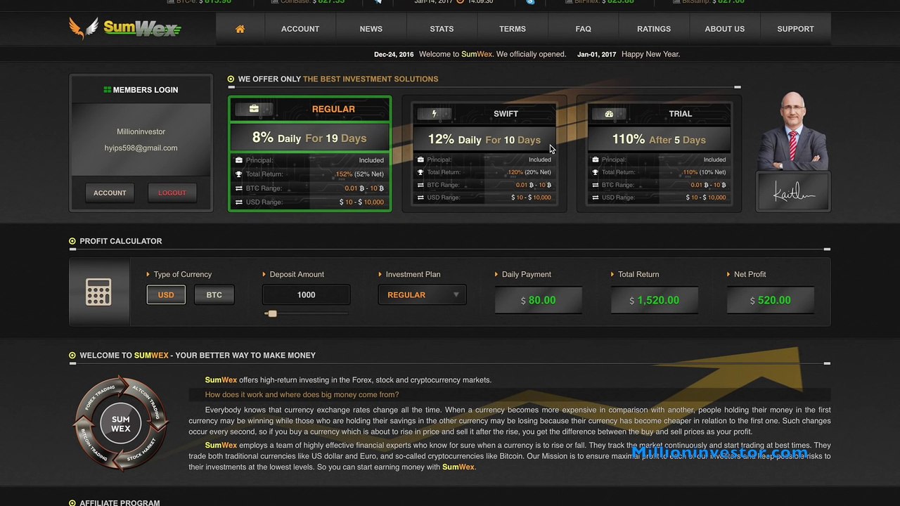
Task: Open the Ratings menu tab
Action: click(654, 29)
